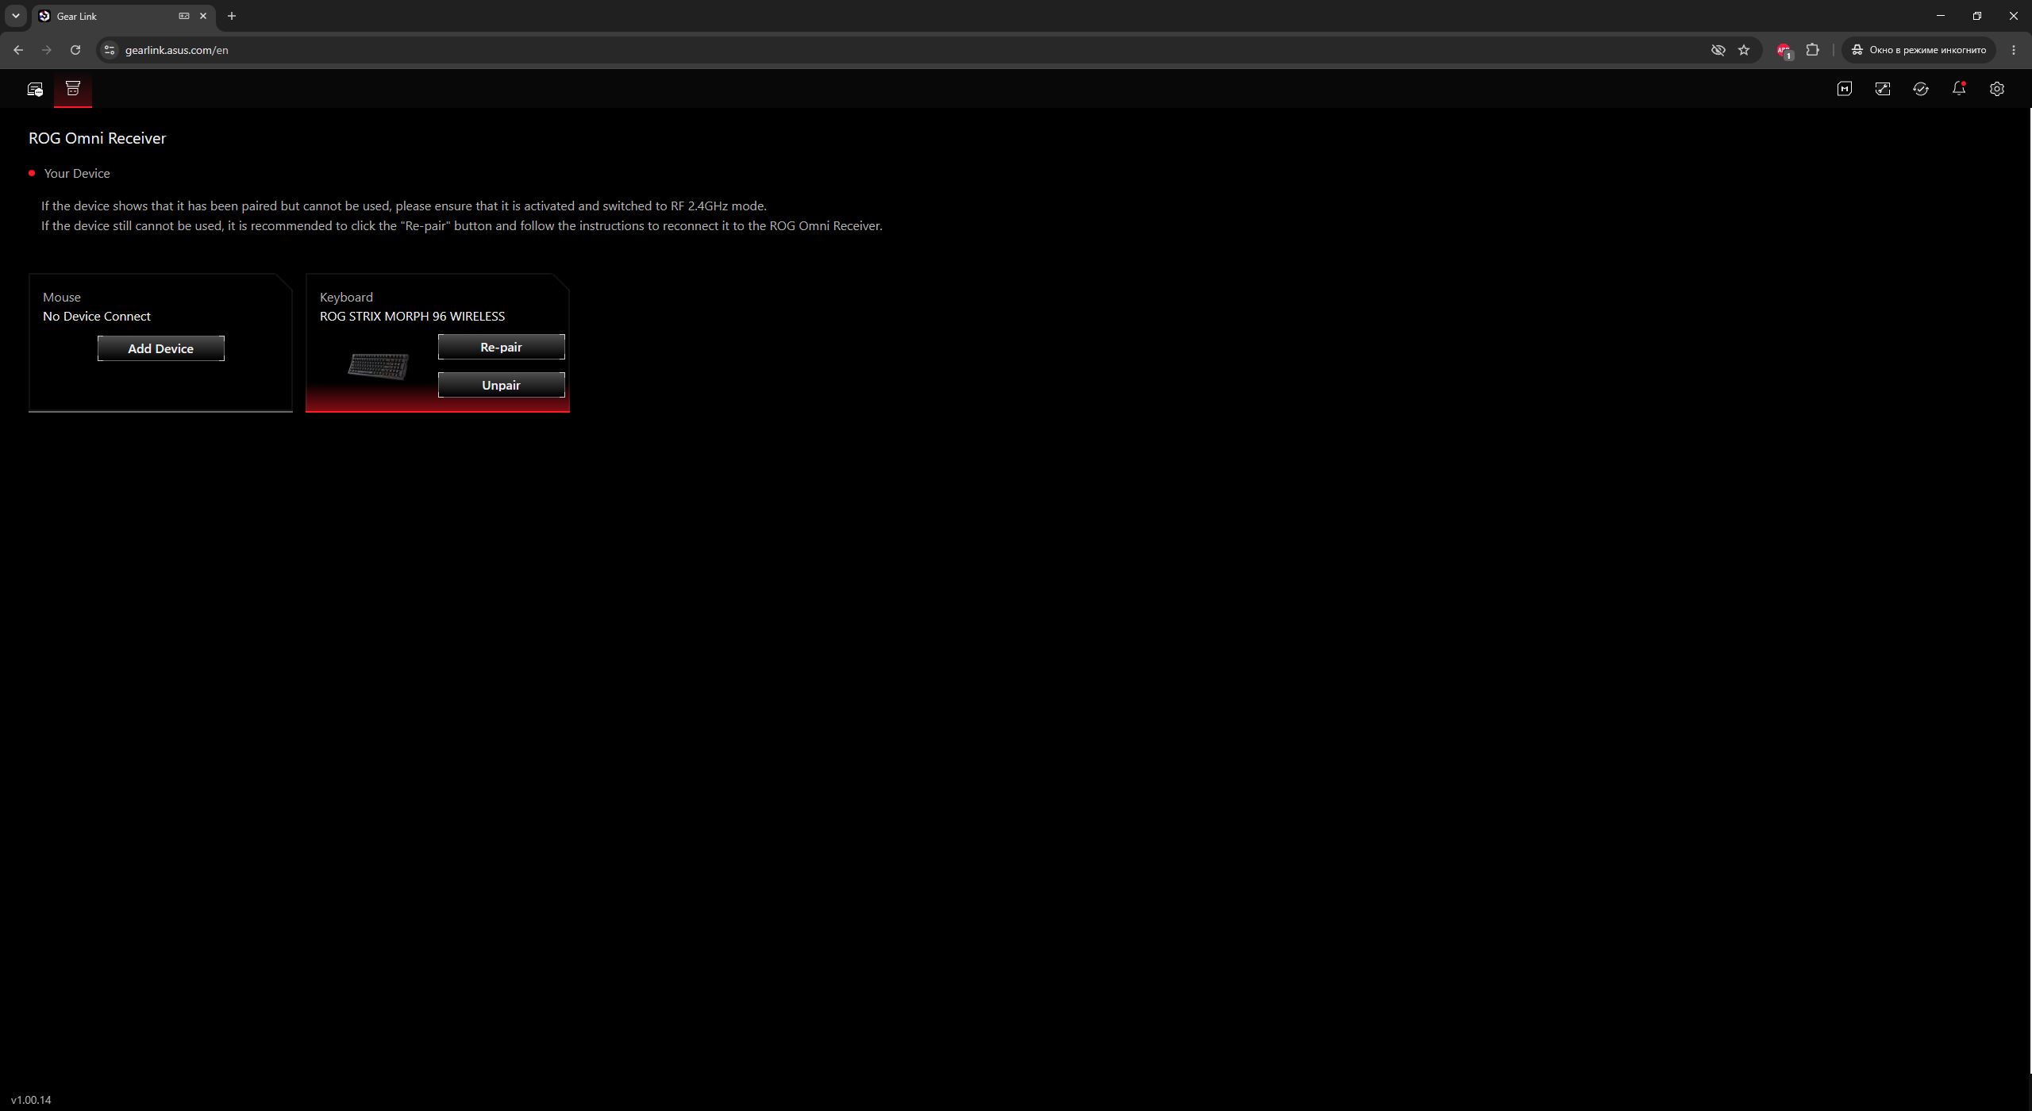The height and width of the screenshot is (1111, 2032).
Task: Click the 'ROG Omni Receiver' heading
Action: click(x=98, y=138)
